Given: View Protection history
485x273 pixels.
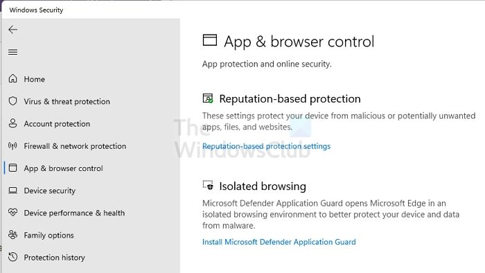Looking at the screenshot, I should coord(54,258).
